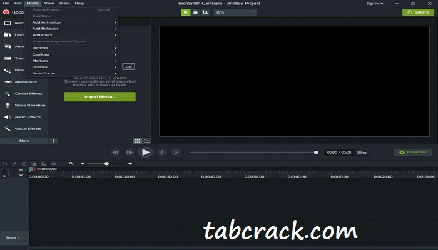Click the Cut scissors icon

tap(24, 164)
